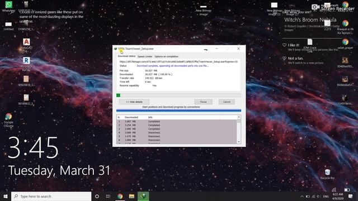This screenshot has width=358, height=201.
Task: Open the notification center icon
Action: point(351,196)
